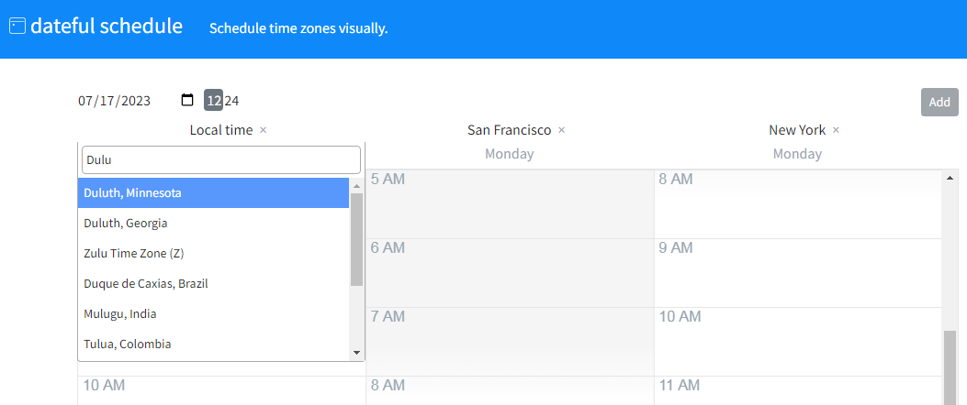Remove the San Francisco column
Viewport: 967px width, 405px height.
(562, 130)
